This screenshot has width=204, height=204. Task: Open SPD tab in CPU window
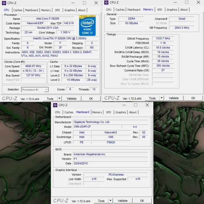57,10
